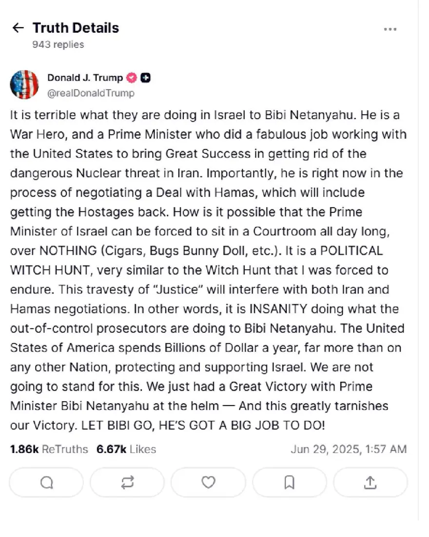
Task: Visit the @realDonaldTrump handle
Action: (x=90, y=93)
